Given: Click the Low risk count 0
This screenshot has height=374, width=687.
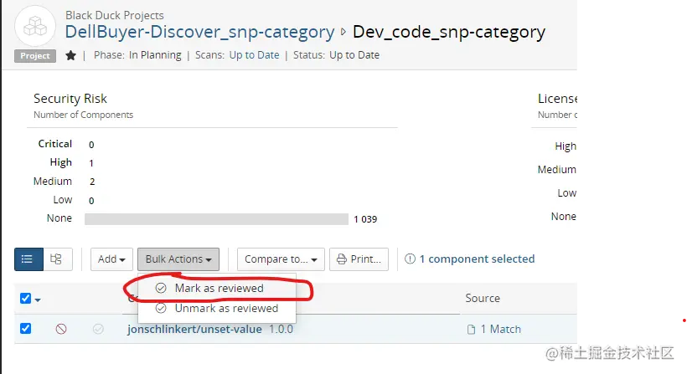Looking at the screenshot, I should (91, 201).
